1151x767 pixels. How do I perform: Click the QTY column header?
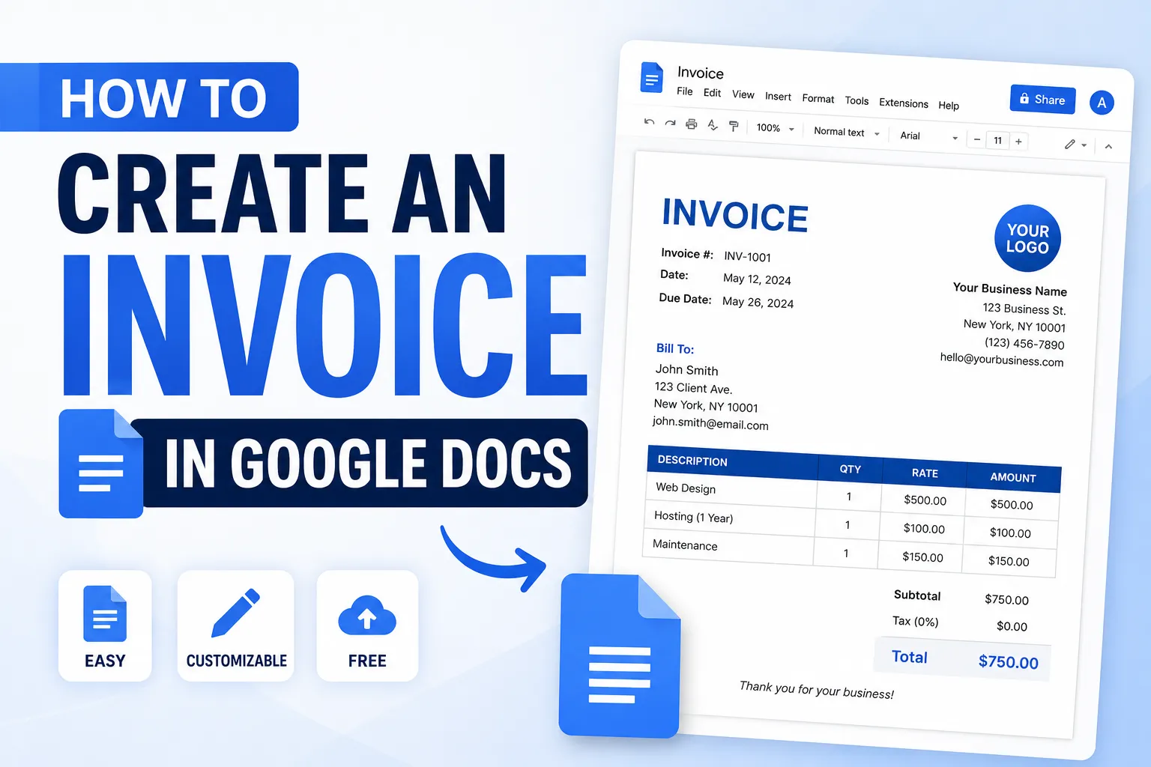[850, 469]
